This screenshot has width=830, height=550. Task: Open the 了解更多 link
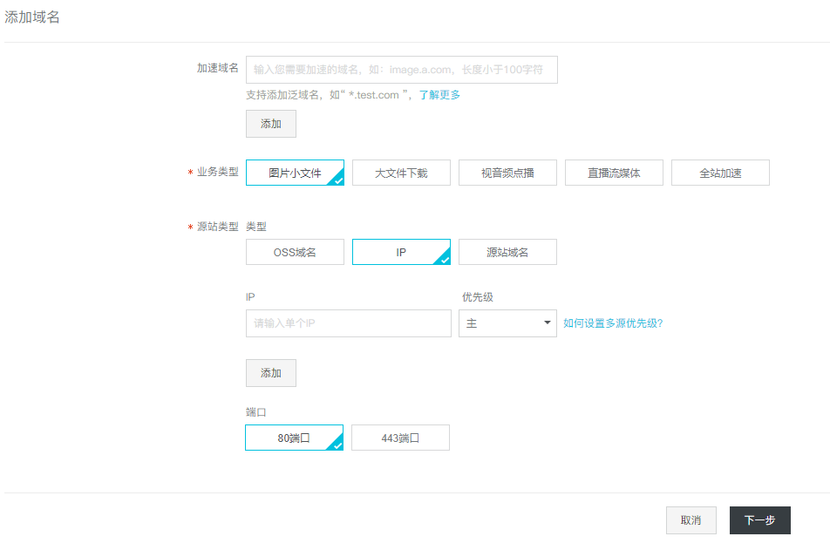click(x=439, y=95)
